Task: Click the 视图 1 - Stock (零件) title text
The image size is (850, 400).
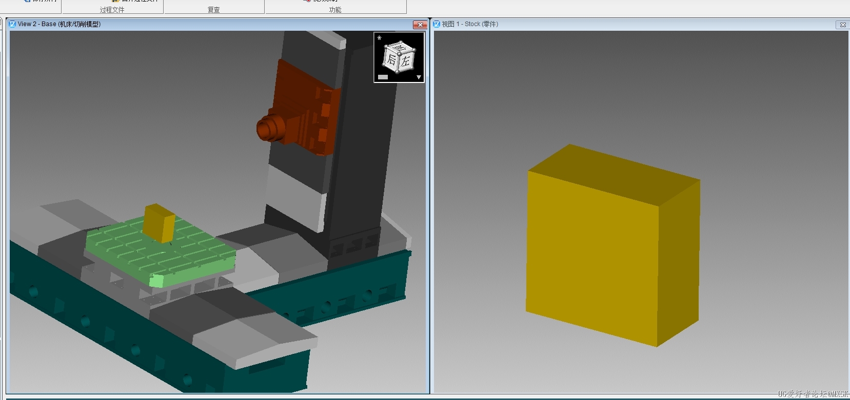Action: [x=470, y=24]
